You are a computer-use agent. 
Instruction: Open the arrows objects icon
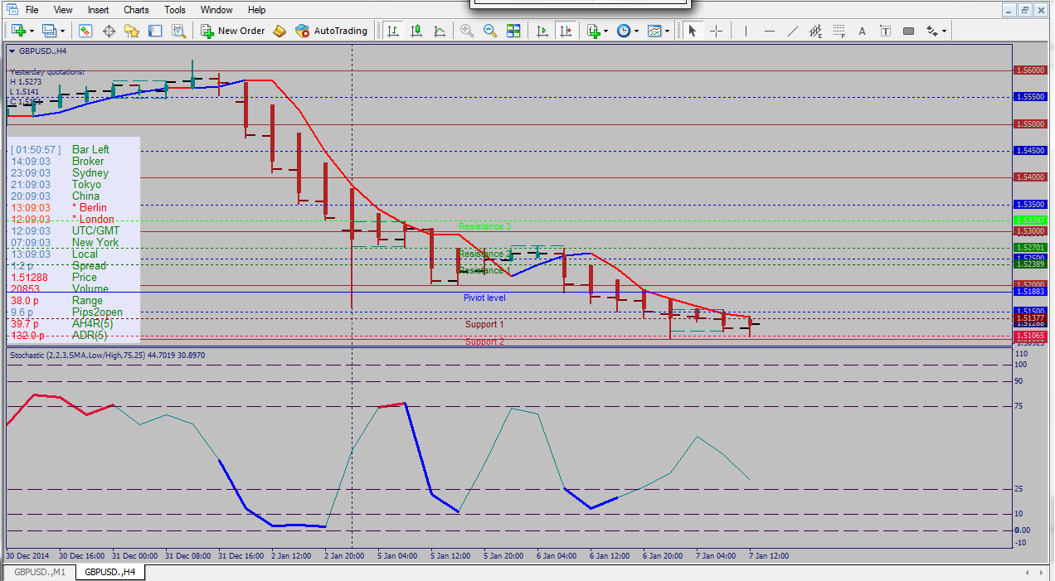point(932,31)
